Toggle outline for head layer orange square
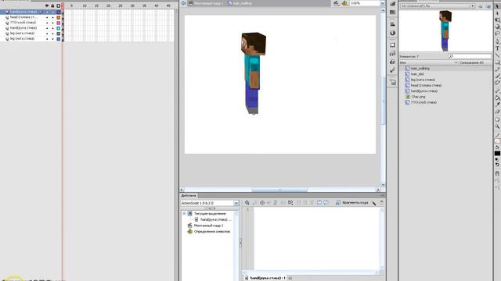Viewport: 501px width, 281px height. [x=59, y=17]
